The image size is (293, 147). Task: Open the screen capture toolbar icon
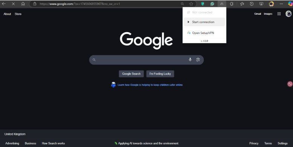[261, 4]
